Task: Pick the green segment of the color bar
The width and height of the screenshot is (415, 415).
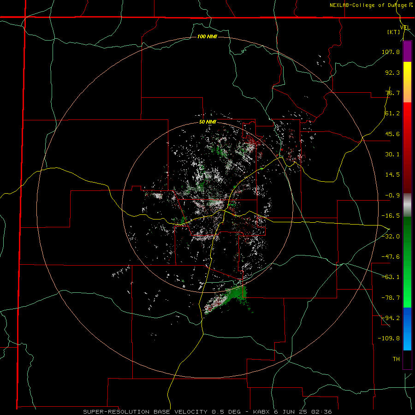Action: pyautogui.click(x=407, y=262)
